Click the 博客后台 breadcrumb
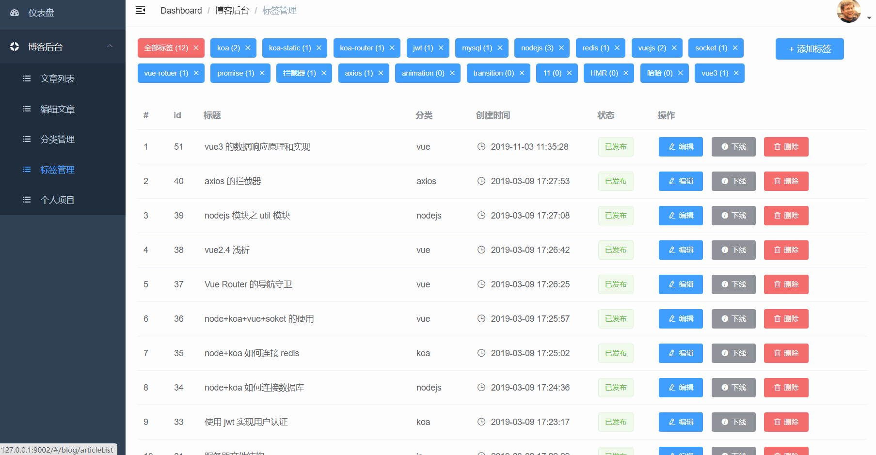This screenshot has width=876, height=455. coord(232,11)
